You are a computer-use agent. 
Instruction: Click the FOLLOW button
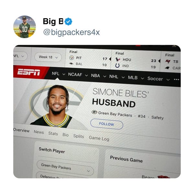pyautogui.click(x=107, y=124)
